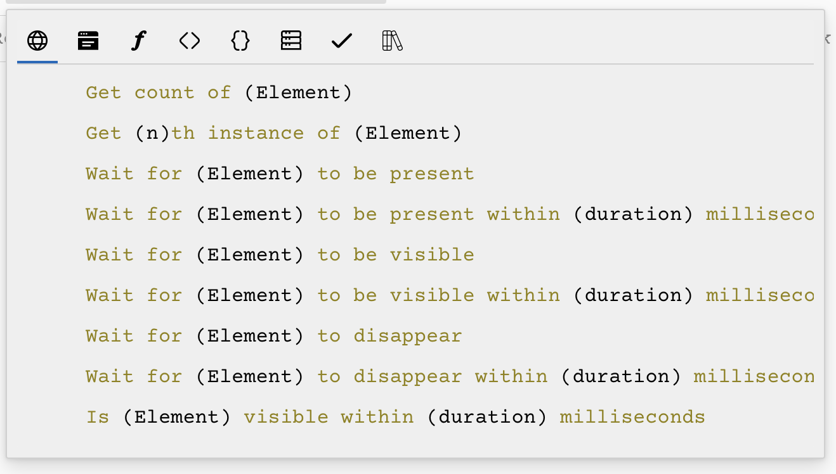Select the checkmark assertions icon
Image resolution: width=836 pixels, height=474 pixels.
[x=341, y=41]
